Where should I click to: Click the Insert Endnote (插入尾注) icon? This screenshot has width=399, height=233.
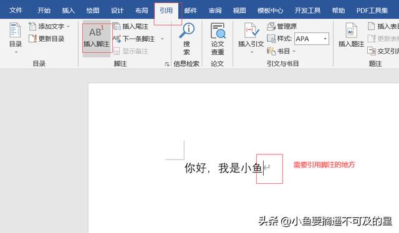[x=117, y=26]
